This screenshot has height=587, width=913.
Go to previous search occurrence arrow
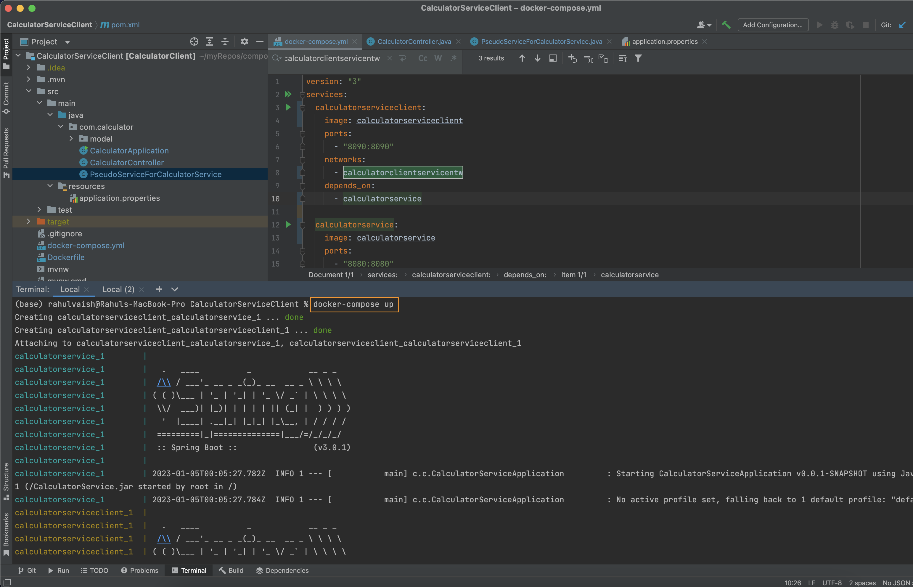(x=522, y=58)
